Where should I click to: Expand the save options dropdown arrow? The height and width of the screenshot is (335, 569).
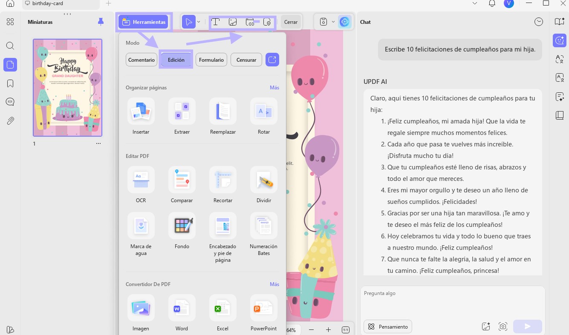click(333, 22)
